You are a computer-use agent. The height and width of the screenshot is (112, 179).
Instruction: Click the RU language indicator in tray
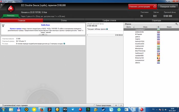[153, 109]
